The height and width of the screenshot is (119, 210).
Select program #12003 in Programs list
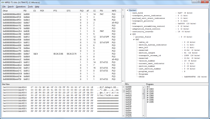[150, 89]
